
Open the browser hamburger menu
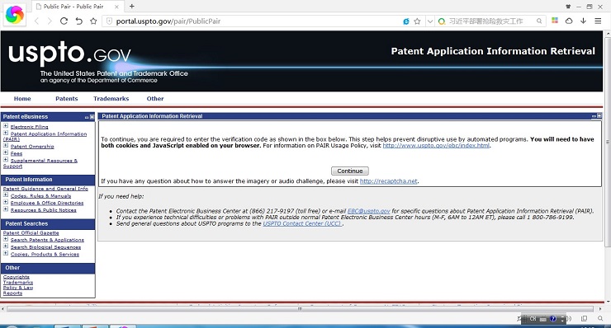click(598, 21)
